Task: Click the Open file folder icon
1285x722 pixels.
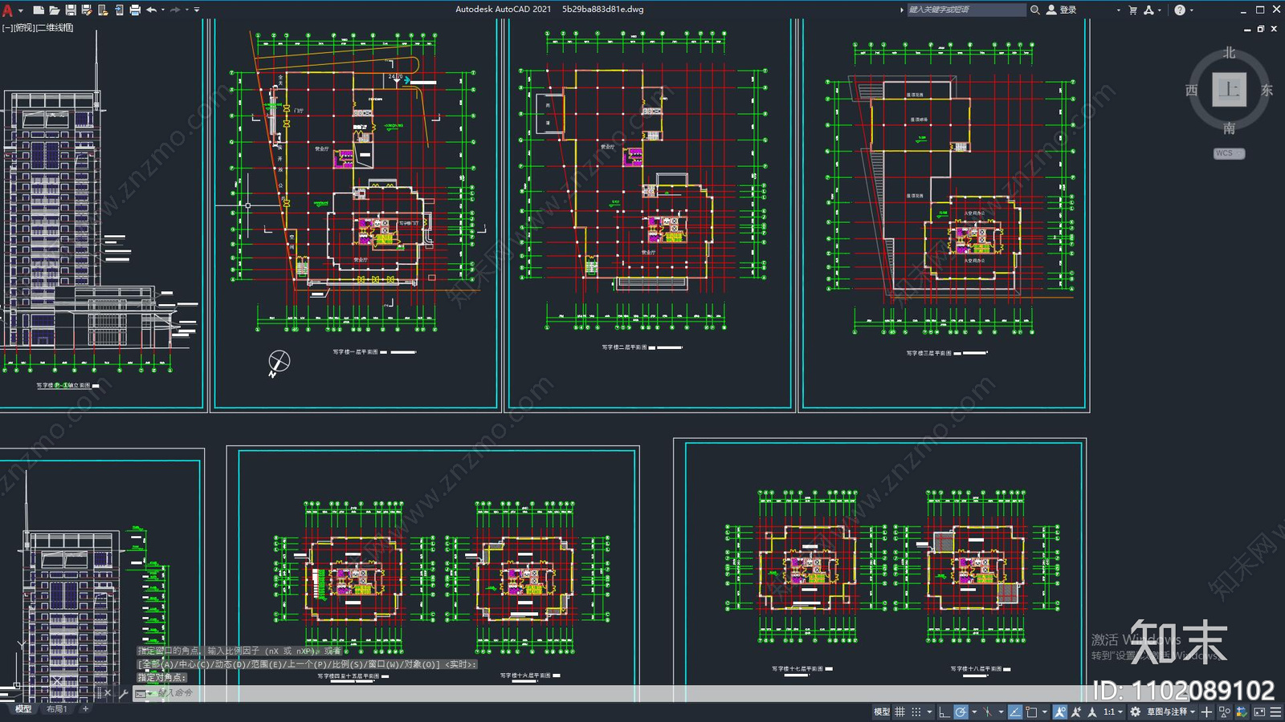Action: point(54,10)
